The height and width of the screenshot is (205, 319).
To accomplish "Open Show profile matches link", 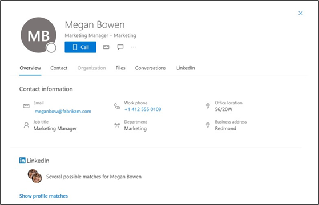I will coord(43,196).
